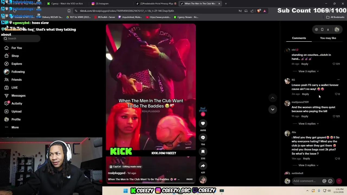The height and width of the screenshot is (195, 347).
Task: Open the Profile avatar icon in sidebar
Action: pyautogui.click(x=7, y=119)
